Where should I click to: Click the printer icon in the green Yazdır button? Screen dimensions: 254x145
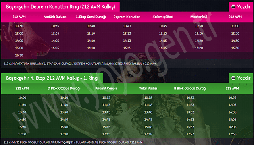click(233, 78)
